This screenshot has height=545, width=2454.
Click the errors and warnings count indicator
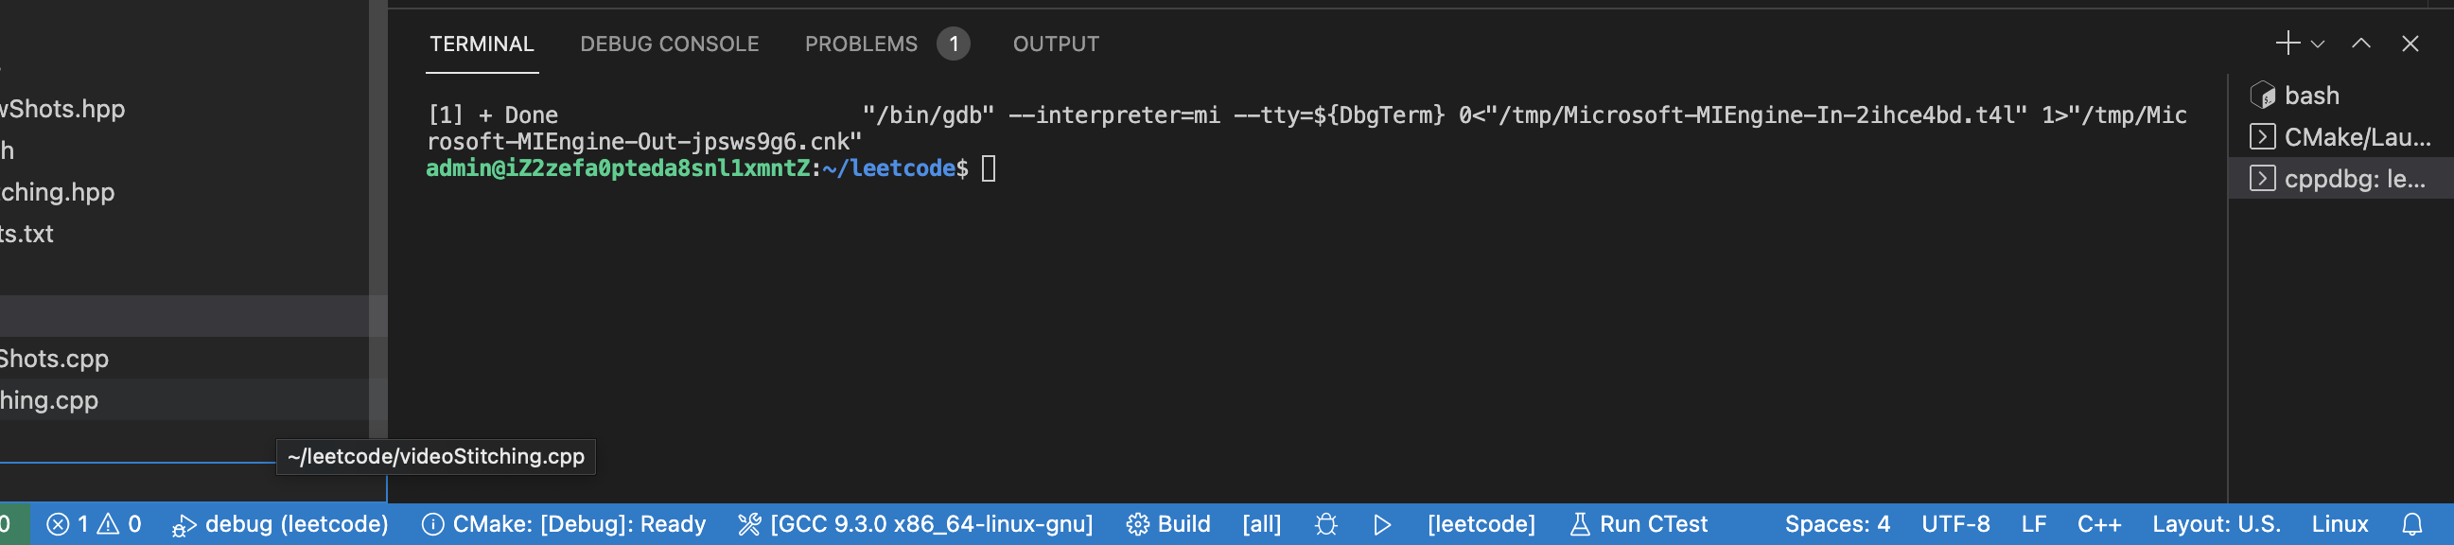coord(95,524)
